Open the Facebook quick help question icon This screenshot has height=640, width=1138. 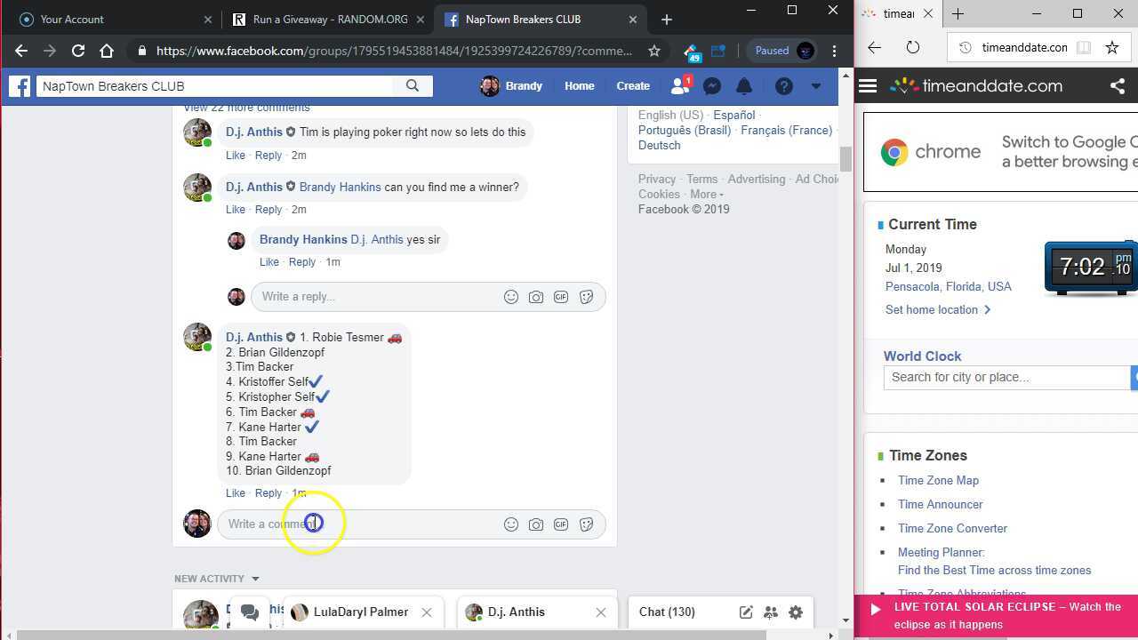click(783, 86)
